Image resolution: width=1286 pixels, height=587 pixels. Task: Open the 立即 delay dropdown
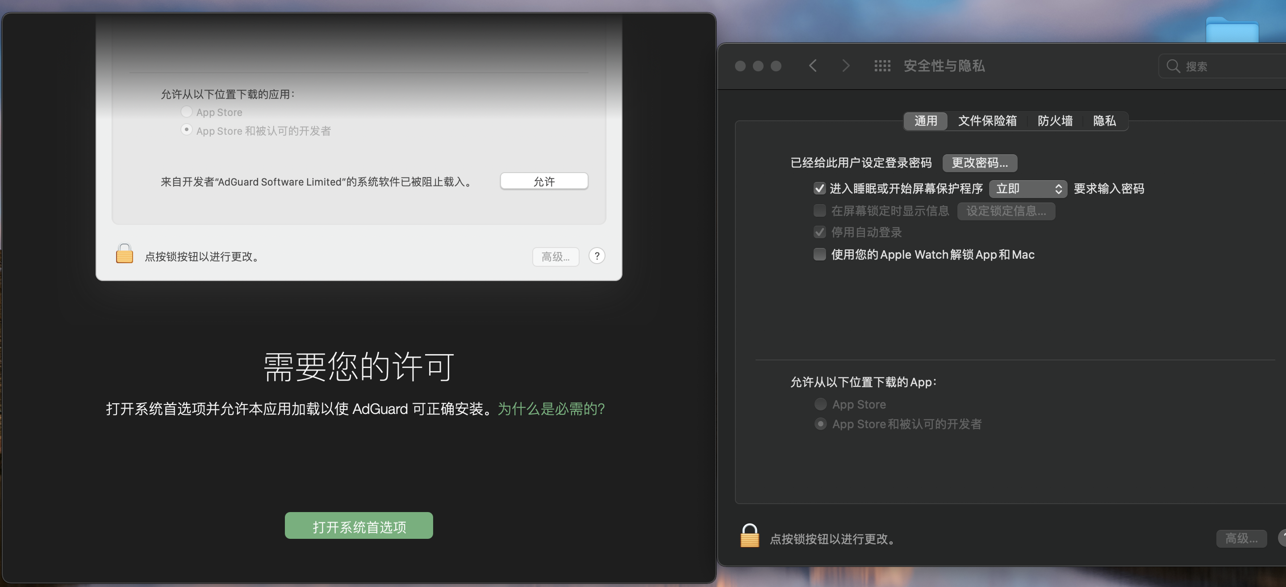(x=1027, y=189)
